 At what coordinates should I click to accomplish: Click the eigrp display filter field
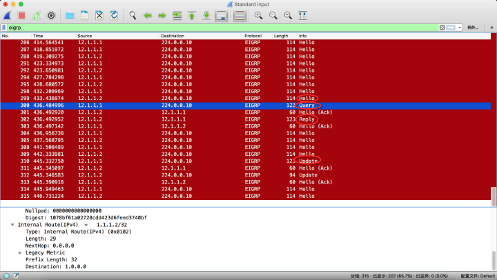click(x=223, y=28)
